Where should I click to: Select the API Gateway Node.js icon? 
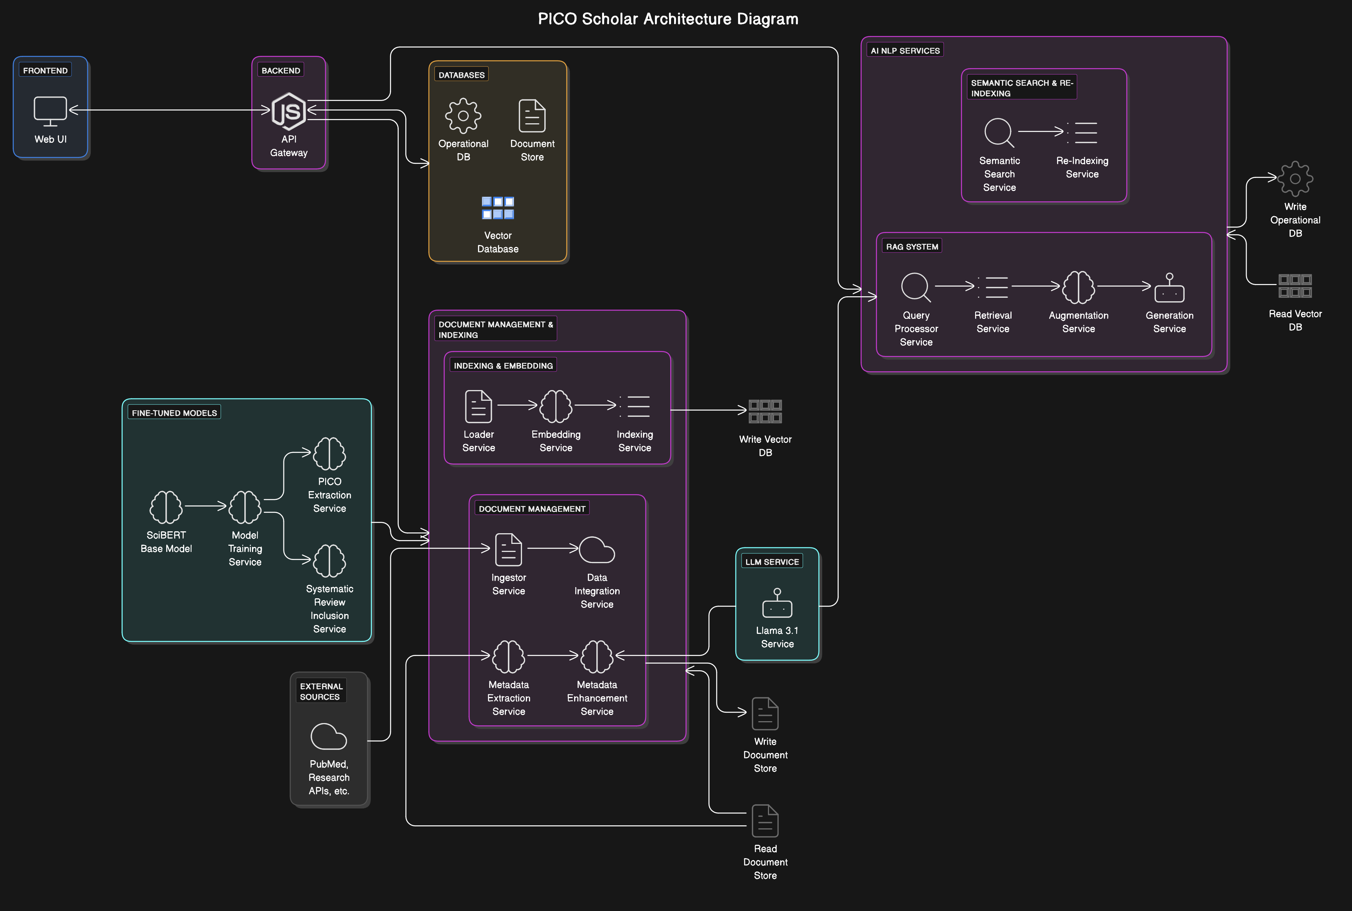(x=288, y=111)
